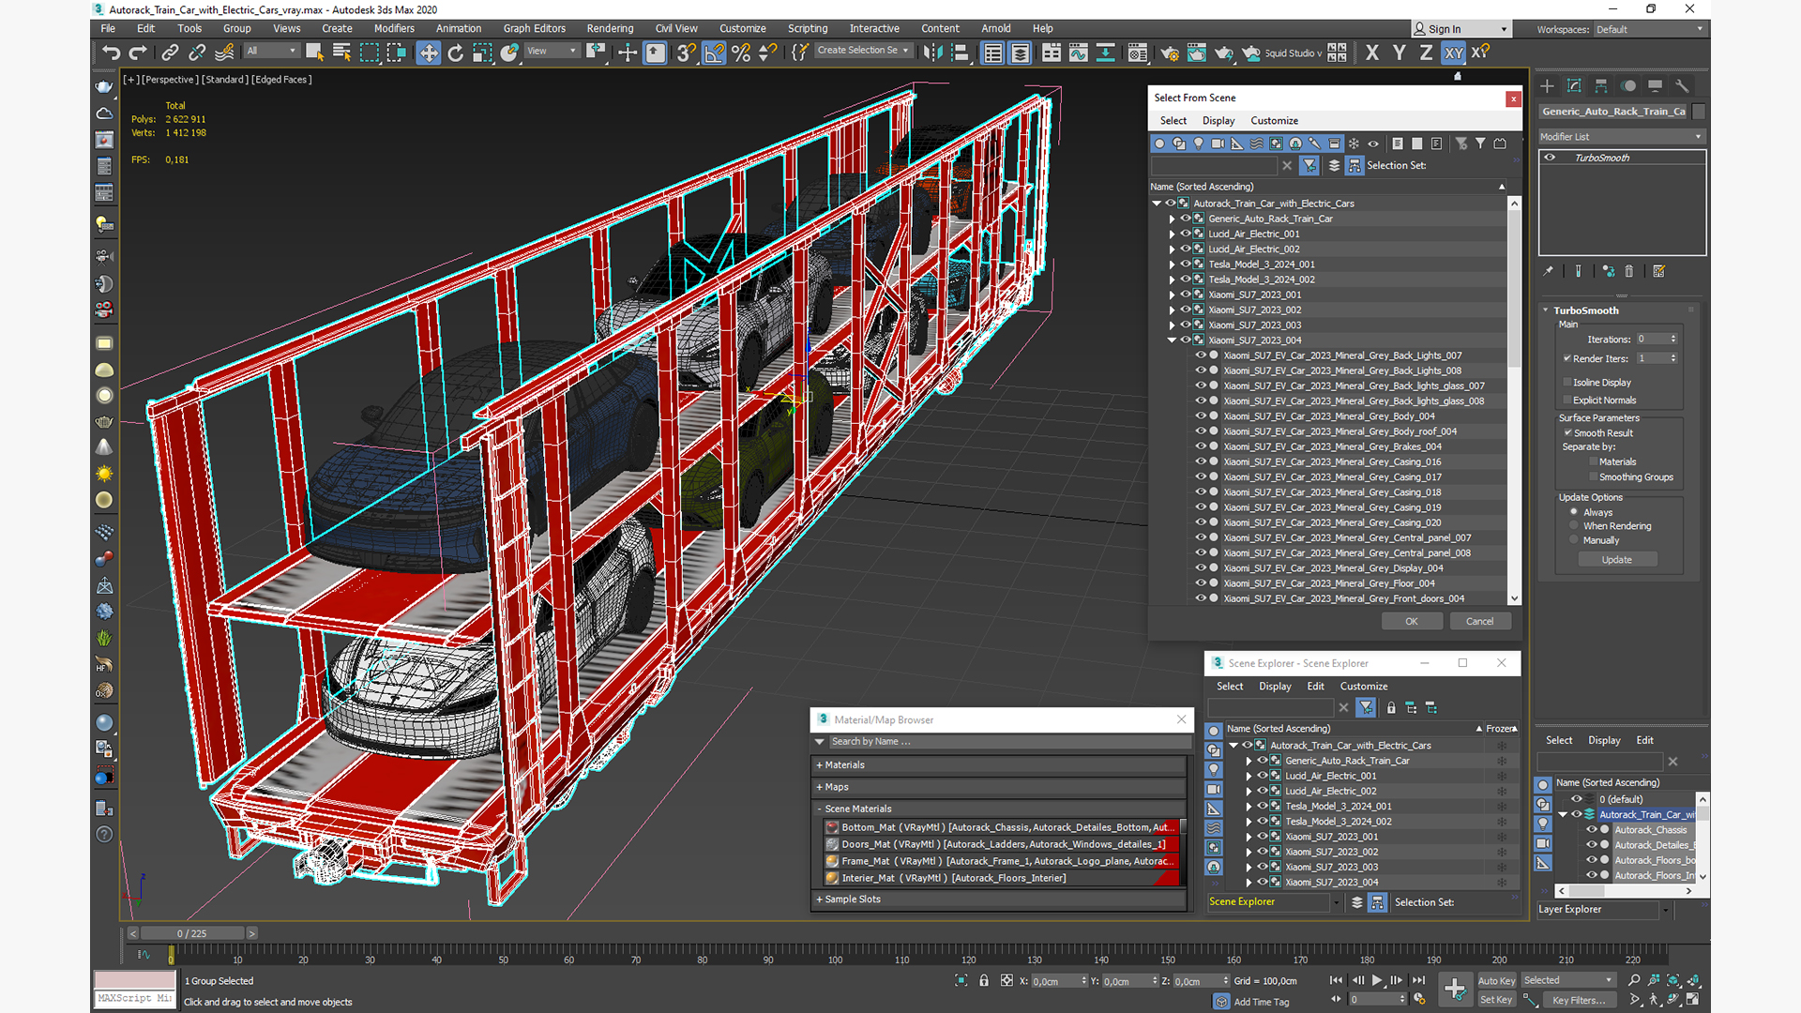1801x1013 pixels.
Task: Open the Workspaces Default dropdown
Action: click(1649, 29)
